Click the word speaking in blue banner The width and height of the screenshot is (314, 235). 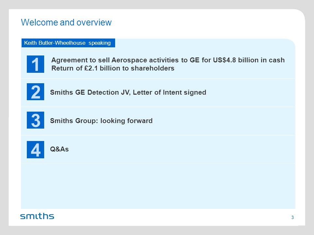[99, 43]
